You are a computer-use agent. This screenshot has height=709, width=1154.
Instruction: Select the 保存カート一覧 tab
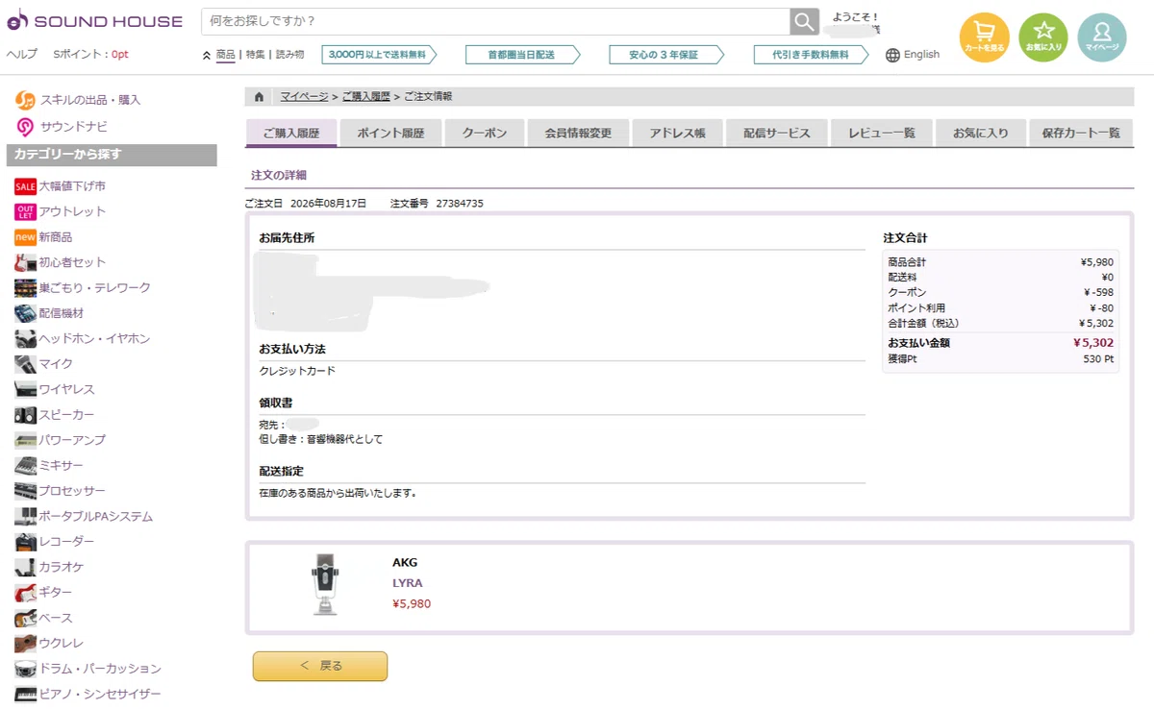click(x=1081, y=133)
